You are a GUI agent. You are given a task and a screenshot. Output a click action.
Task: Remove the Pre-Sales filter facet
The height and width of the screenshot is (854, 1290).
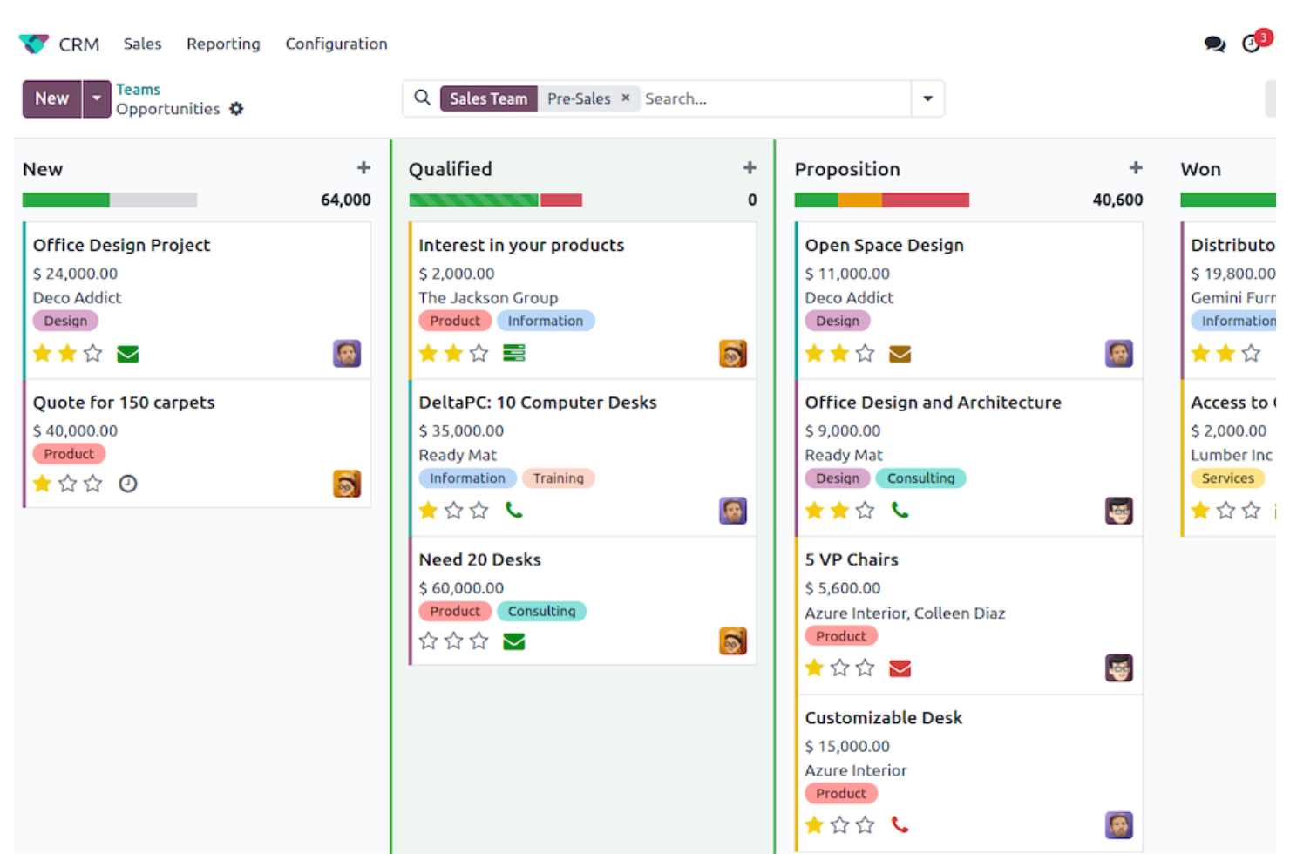tap(625, 98)
